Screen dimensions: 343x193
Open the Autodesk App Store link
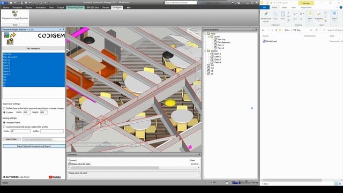pos(16,177)
